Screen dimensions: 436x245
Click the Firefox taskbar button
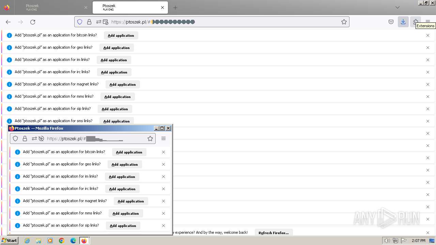coord(84,241)
